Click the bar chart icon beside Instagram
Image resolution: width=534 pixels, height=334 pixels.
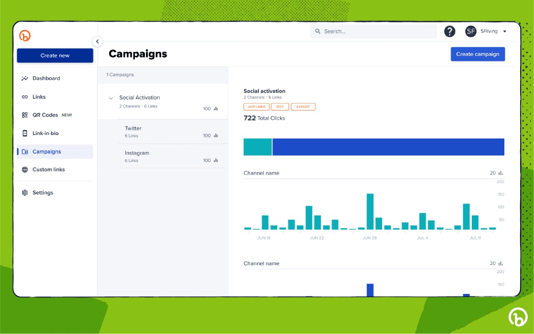pyautogui.click(x=216, y=160)
